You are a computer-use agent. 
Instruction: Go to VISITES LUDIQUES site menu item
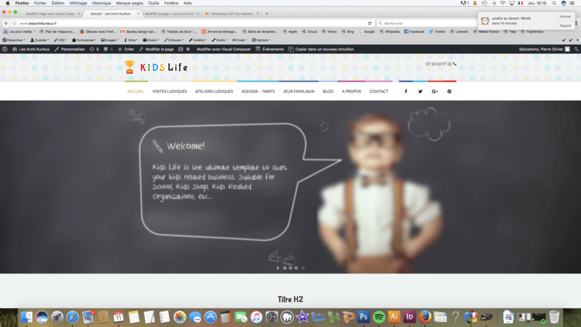pos(169,91)
